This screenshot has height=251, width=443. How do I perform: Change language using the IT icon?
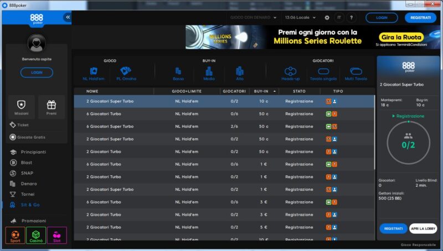(x=339, y=18)
